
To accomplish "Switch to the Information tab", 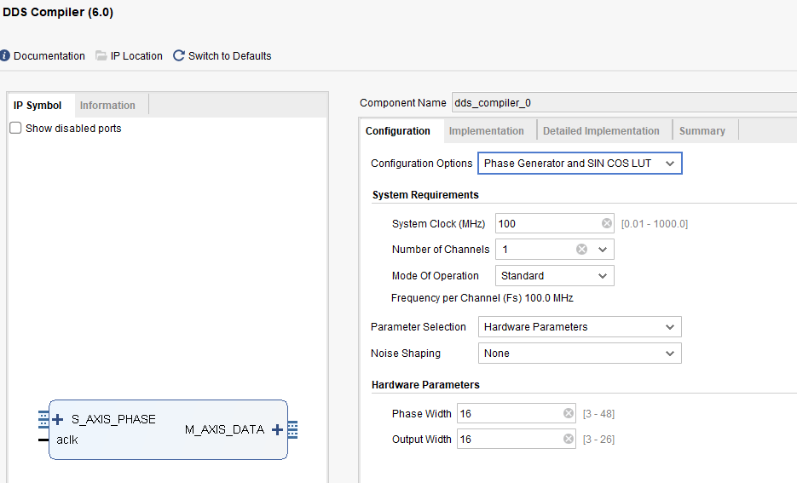I will (x=107, y=106).
